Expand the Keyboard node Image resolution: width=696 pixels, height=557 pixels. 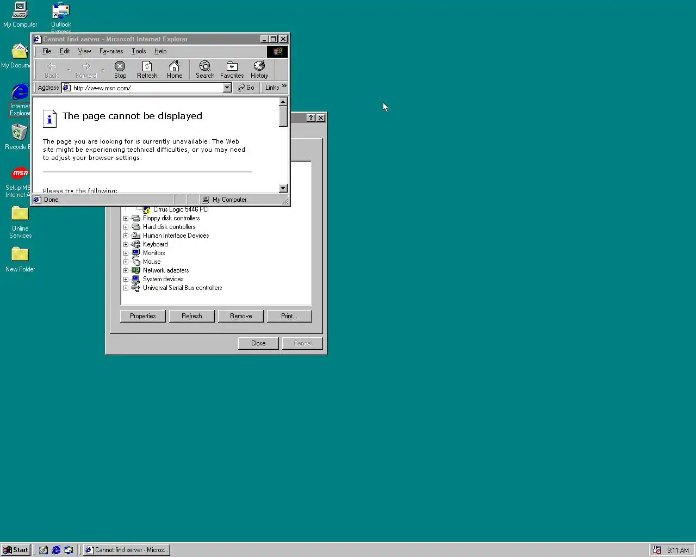coord(126,244)
